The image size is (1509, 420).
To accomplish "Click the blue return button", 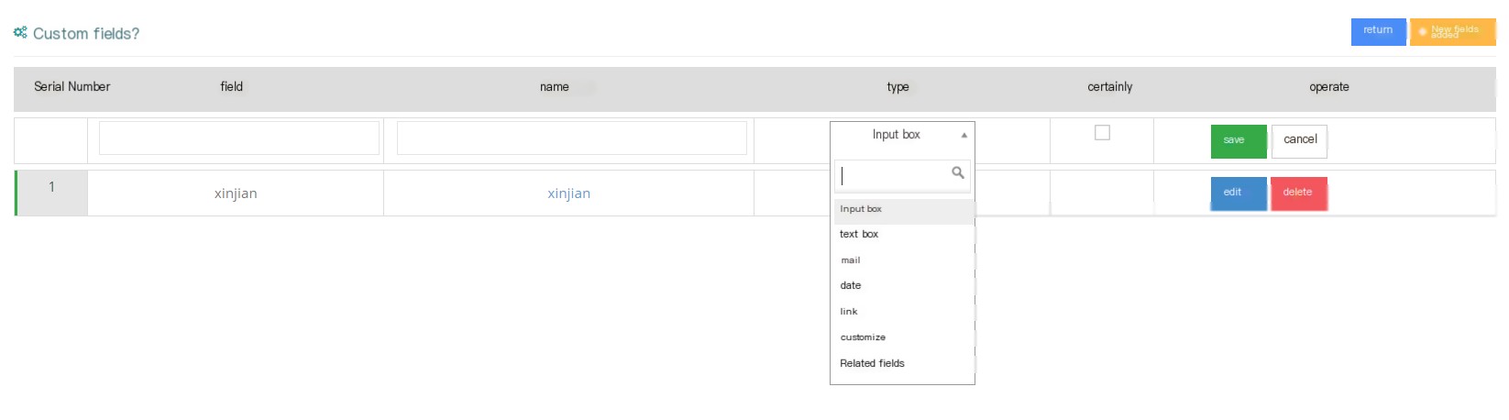I will (x=1378, y=31).
